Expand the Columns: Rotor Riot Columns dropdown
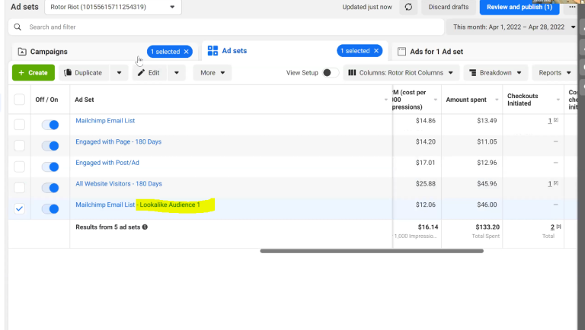 pos(402,73)
